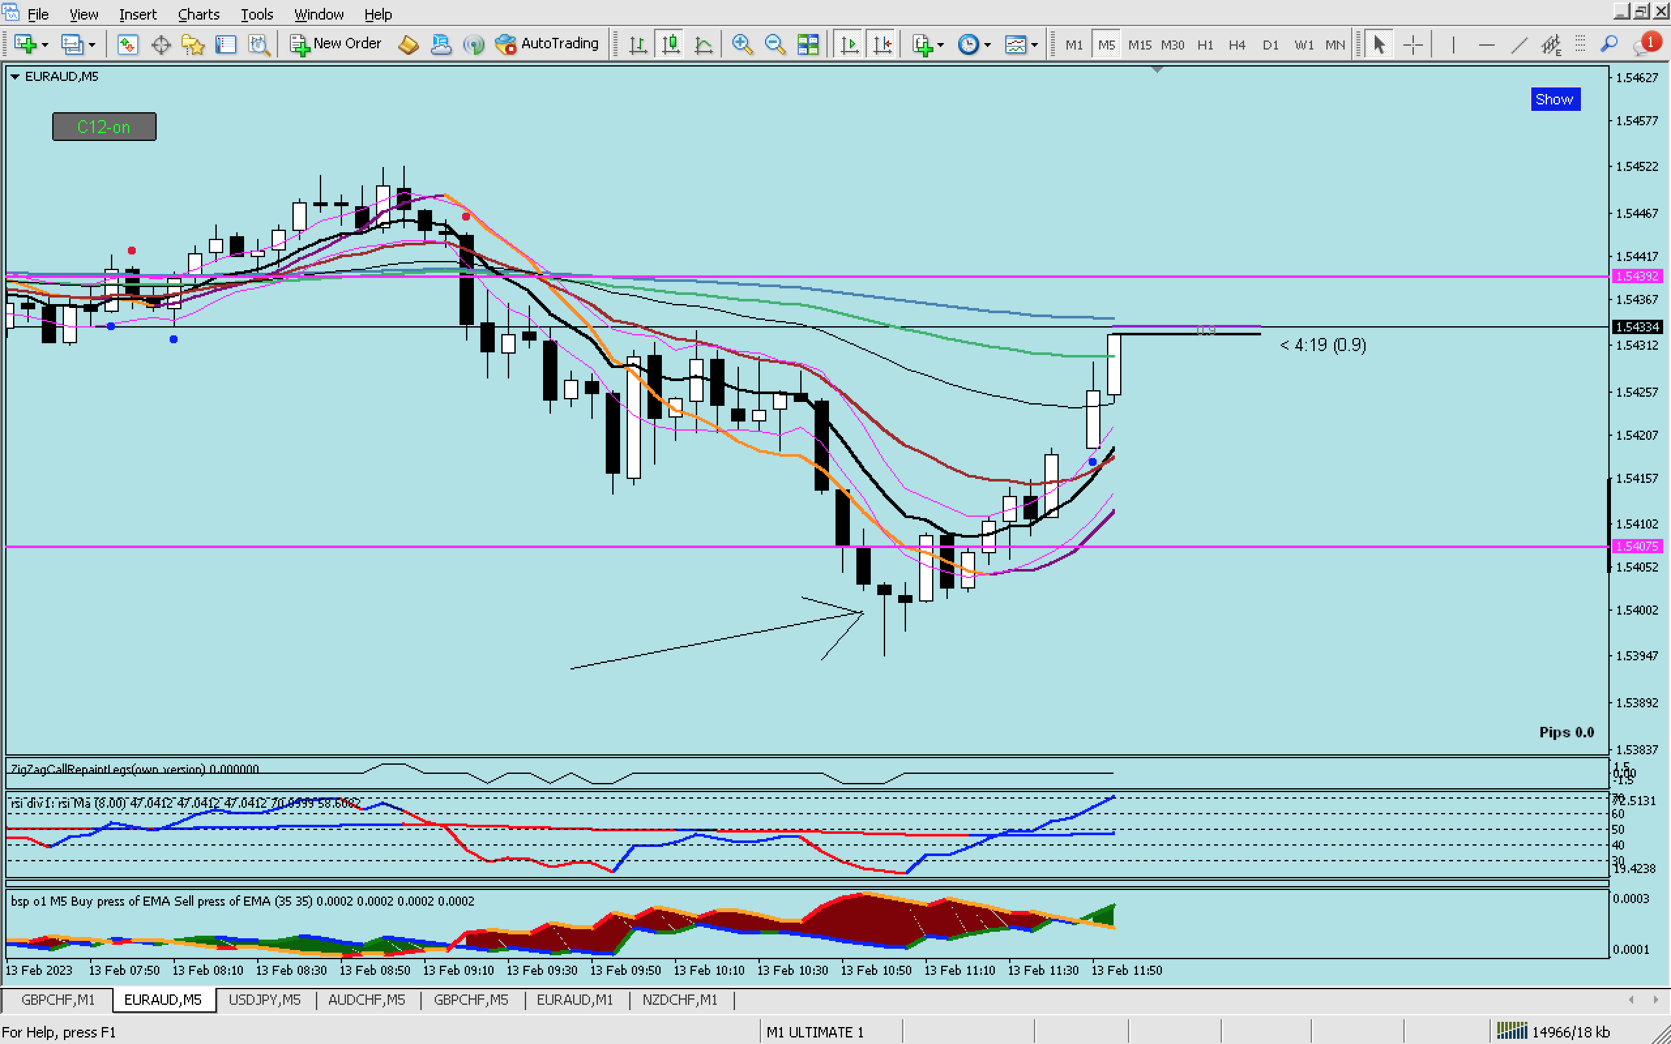
Task: Switch to the USDJPY,M5 chart tab
Action: click(x=264, y=999)
